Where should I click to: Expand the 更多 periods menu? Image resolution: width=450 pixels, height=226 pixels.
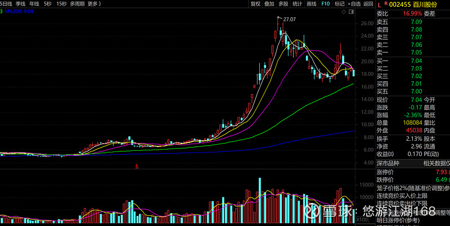(x=93, y=3)
